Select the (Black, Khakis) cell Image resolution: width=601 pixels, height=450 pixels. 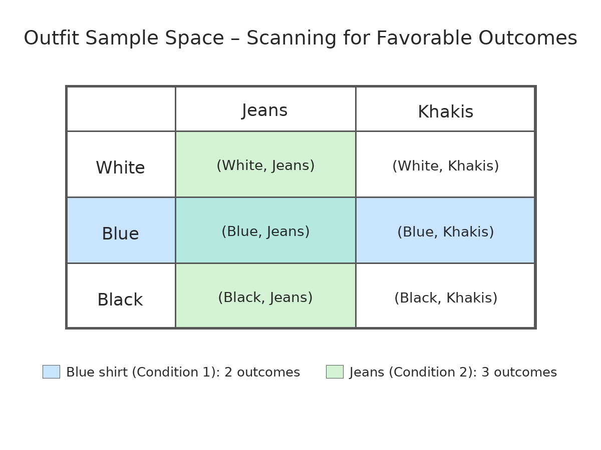pyautogui.click(x=445, y=296)
